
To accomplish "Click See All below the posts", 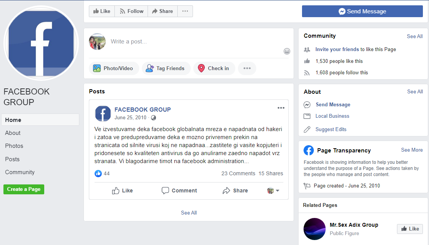I will pos(189,213).
